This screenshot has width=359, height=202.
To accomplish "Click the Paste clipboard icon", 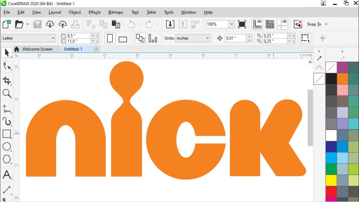I will (x=116, y=24).
